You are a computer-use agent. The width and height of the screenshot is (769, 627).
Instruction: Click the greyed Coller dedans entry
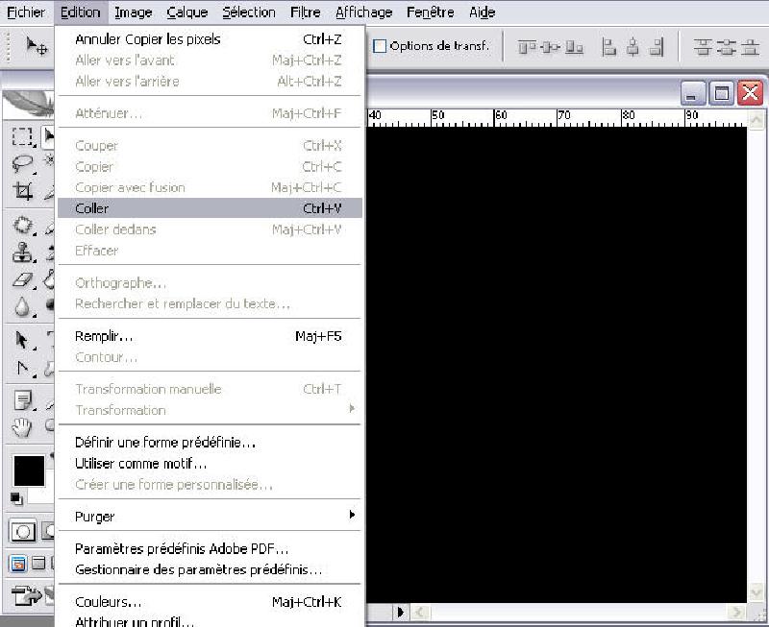(210, 229)
